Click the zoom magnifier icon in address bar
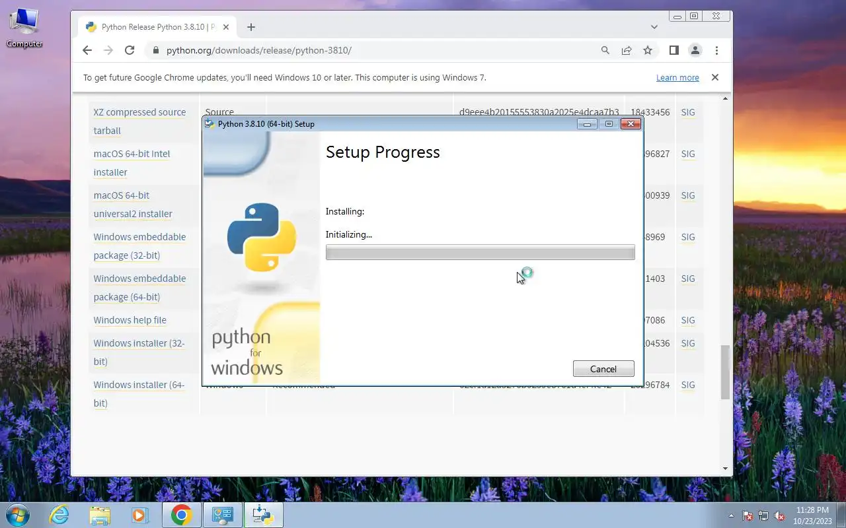Viewport: 846px width, 528px height. pyautogui.click(x=605, y=50)
